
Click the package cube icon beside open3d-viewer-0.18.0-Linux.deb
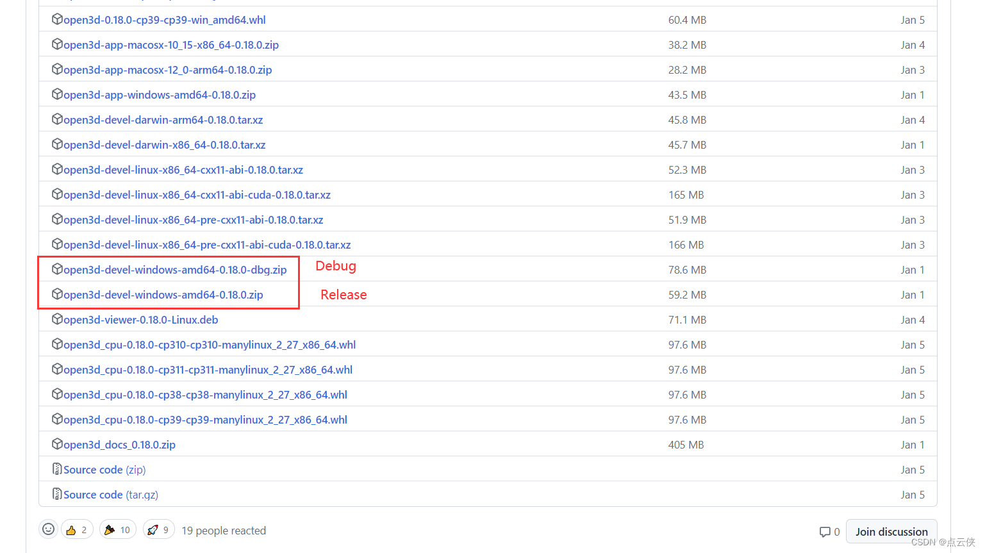pyautogui.click(x=57, y=318)
